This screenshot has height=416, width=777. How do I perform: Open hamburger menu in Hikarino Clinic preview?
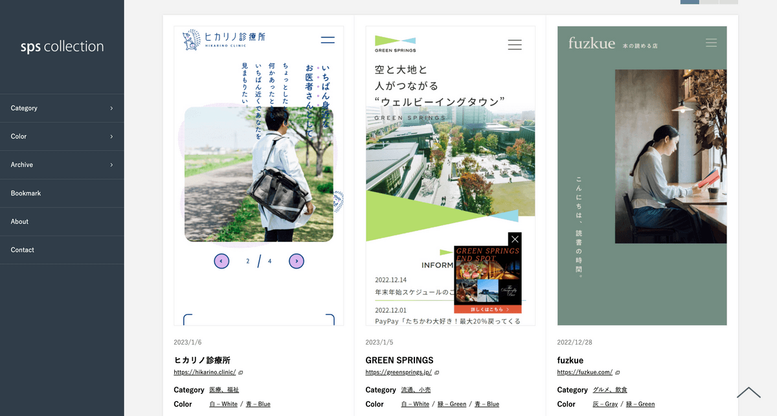point(328,40)
